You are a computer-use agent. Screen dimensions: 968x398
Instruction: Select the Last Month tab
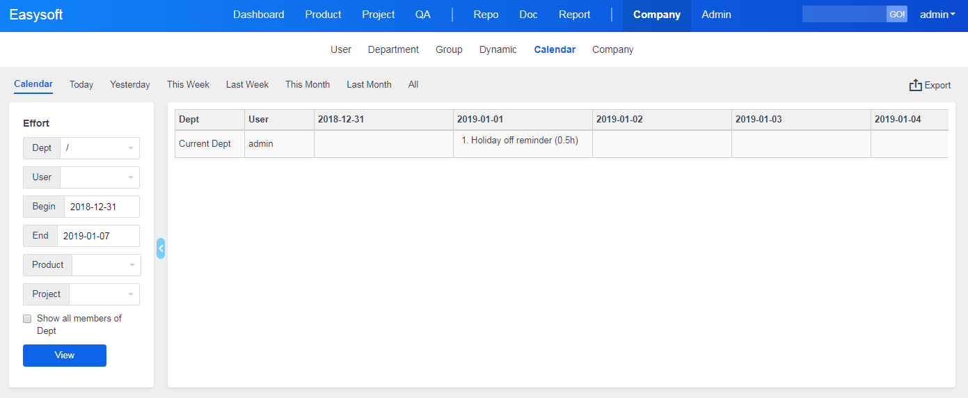[369, 84]
